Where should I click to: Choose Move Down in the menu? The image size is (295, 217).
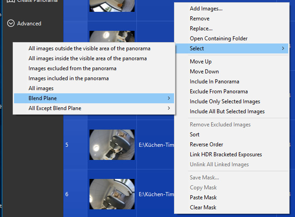click(204, 72)
